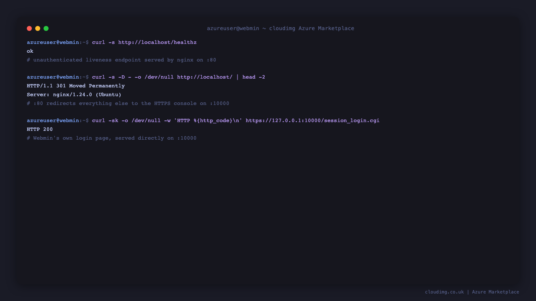Viewport: 536px width, 301px height.
Task: Click the 'HTTP/1.1 301 Moved Permanently' line
Action: click(76, 86)
